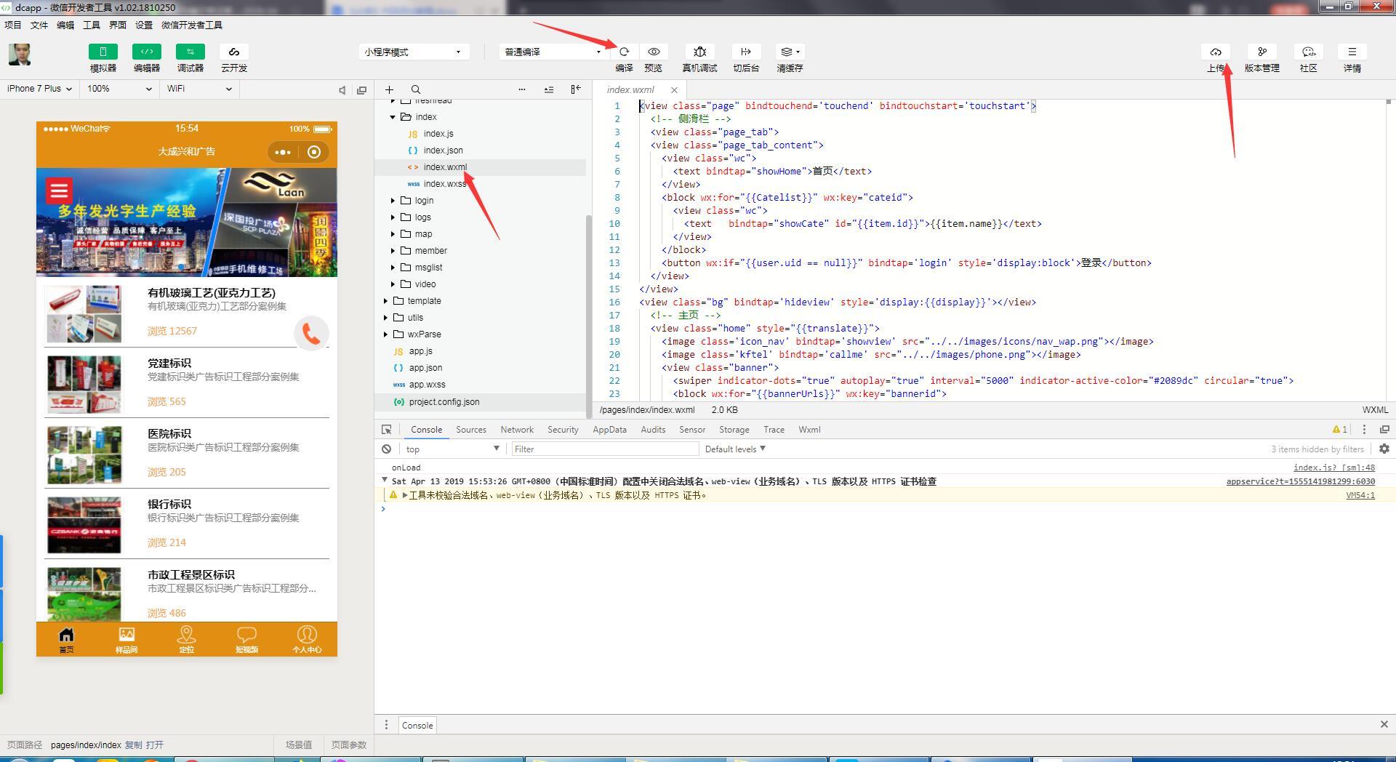Upload the project via 上传 icon

pos(1216,52)
